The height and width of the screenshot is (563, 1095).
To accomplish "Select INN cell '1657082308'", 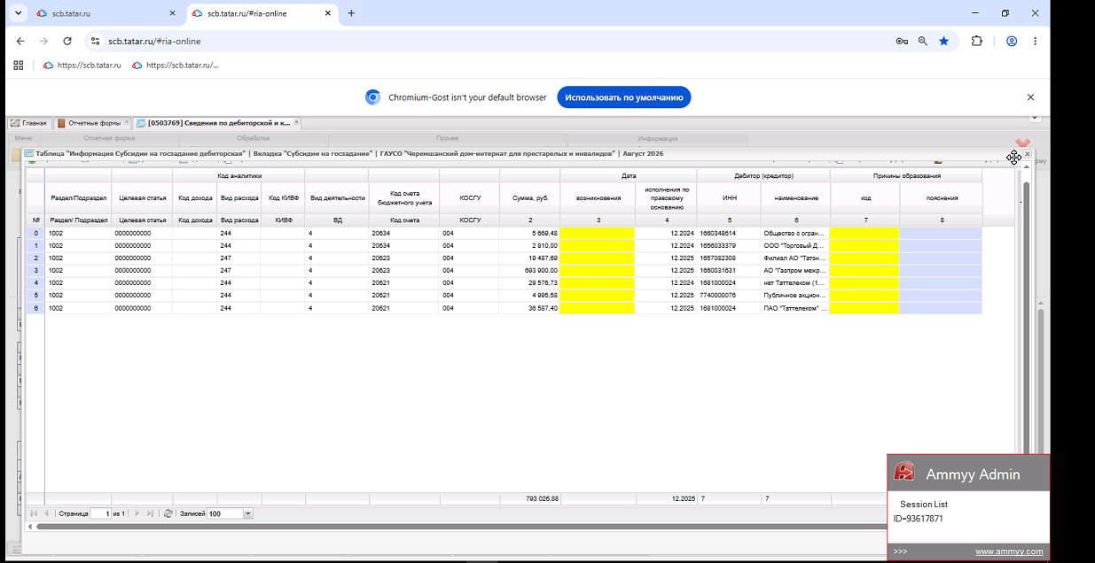I will point(729,258).
